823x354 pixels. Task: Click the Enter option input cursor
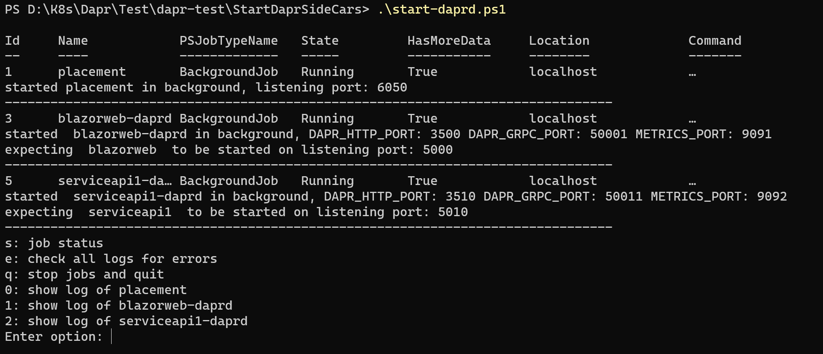(111, 336)
